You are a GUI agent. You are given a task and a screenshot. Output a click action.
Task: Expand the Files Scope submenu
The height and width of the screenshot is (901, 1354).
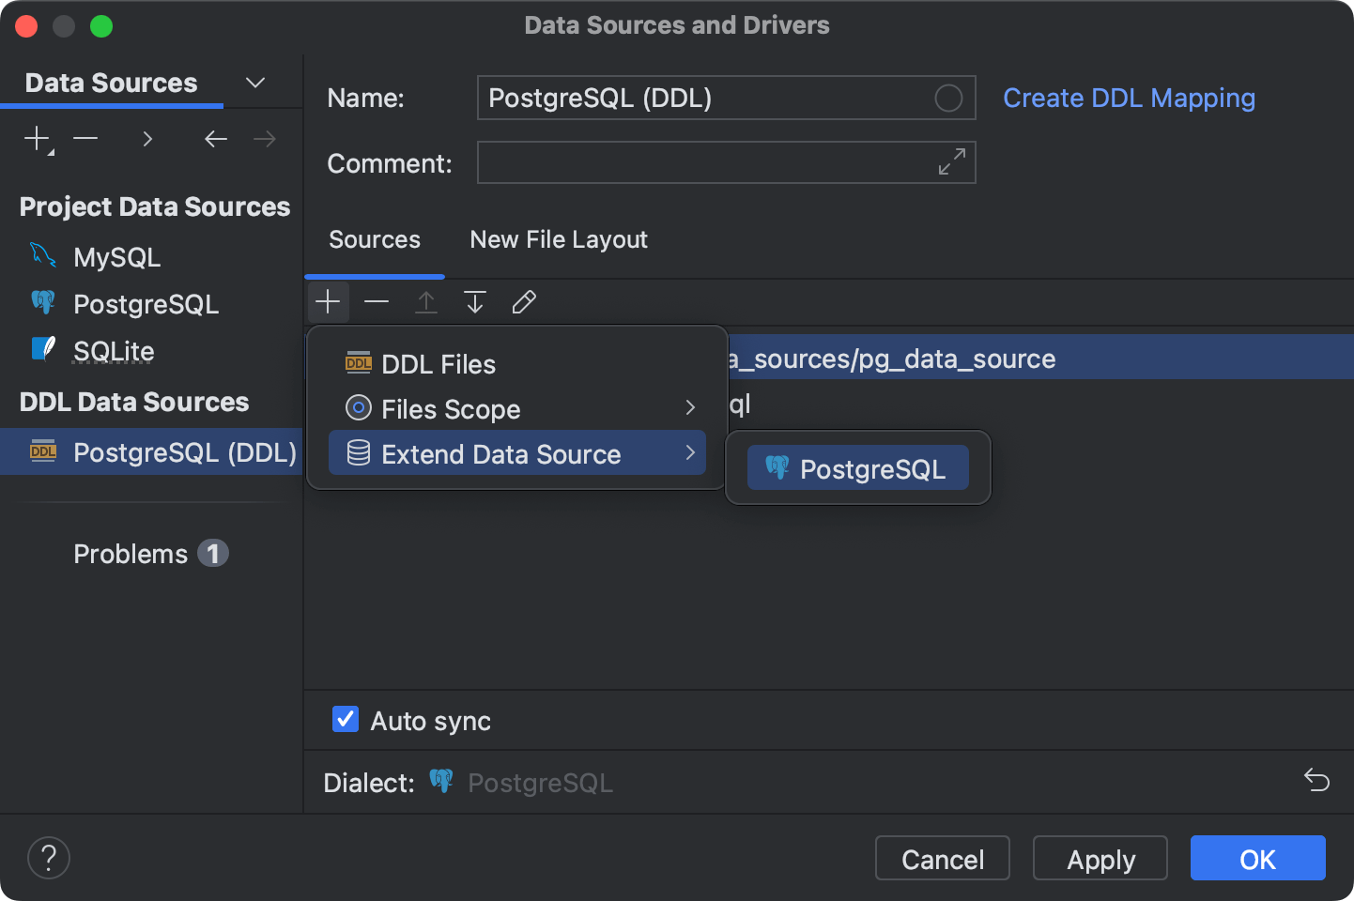[x=690, y=407]
